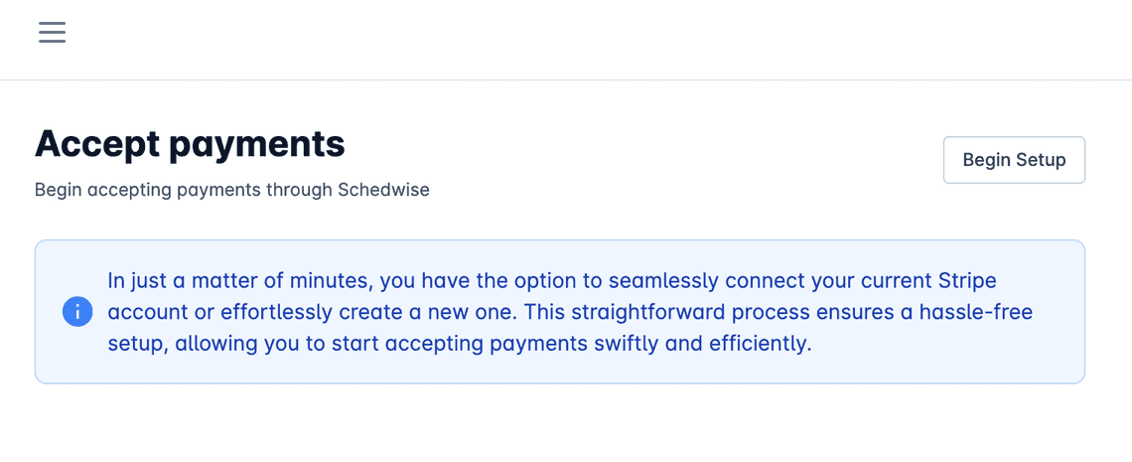Click the subtitle mentioning Schedwise
This screenshot has height=462, width=1132.
pos(231,191)
